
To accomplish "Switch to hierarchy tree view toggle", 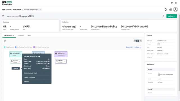I will [x=138, y=41].
